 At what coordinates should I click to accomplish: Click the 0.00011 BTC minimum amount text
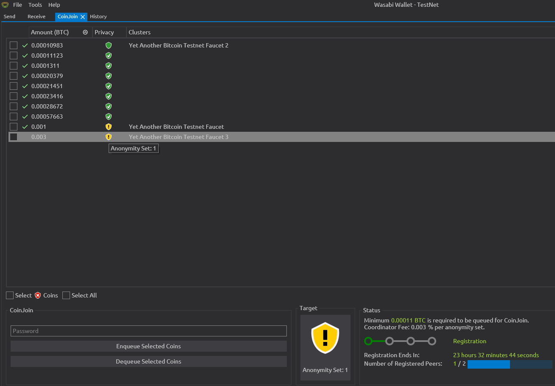pos(408,320)
